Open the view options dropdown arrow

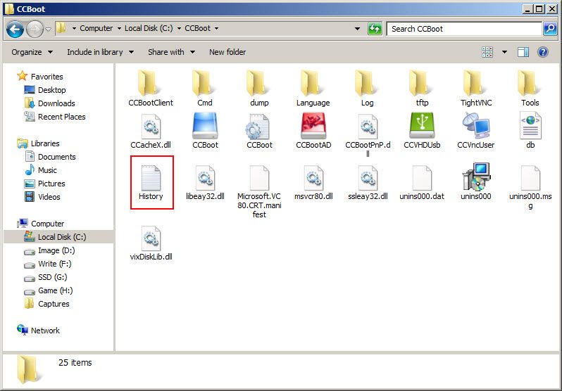tap(504, 52)
